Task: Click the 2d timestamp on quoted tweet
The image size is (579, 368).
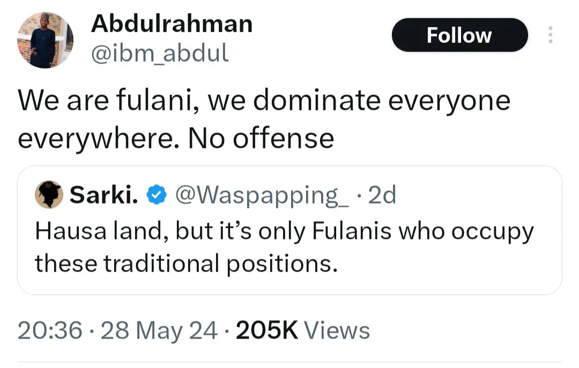Action: coord(382,196)
